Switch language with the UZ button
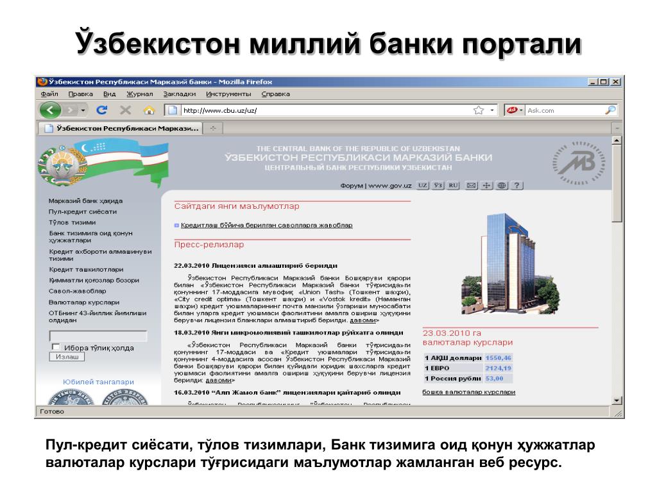Image resolution: width=657 pixels, height=492 pixels. [422, 185]
